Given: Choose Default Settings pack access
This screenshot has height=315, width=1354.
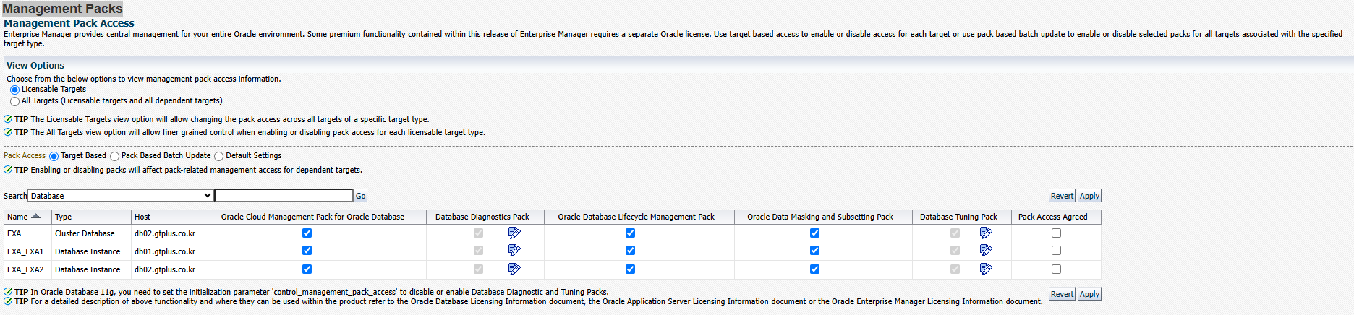Looking at the screenshot, I should [x=218, y=156].
